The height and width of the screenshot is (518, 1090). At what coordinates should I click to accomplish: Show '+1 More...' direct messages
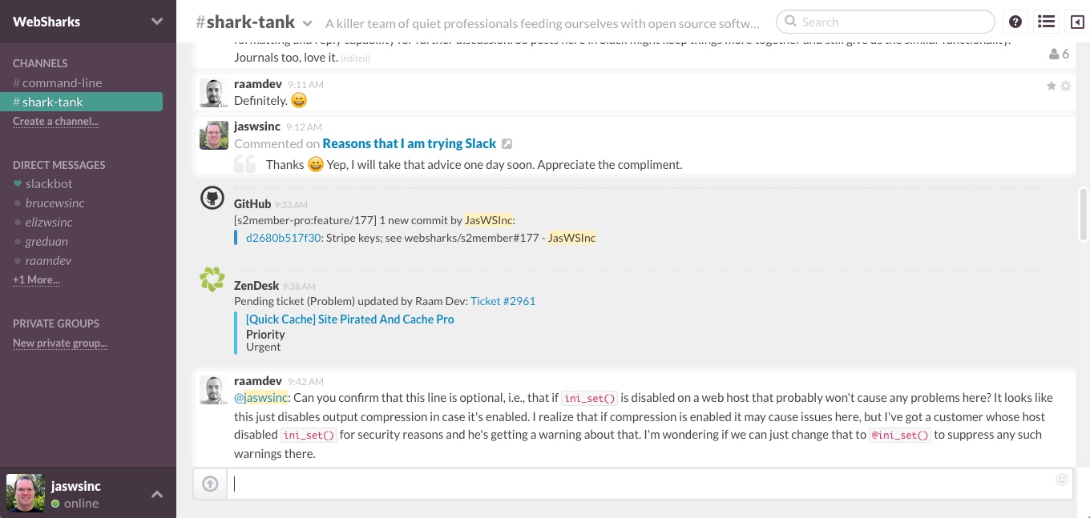(x=36, y=280)
